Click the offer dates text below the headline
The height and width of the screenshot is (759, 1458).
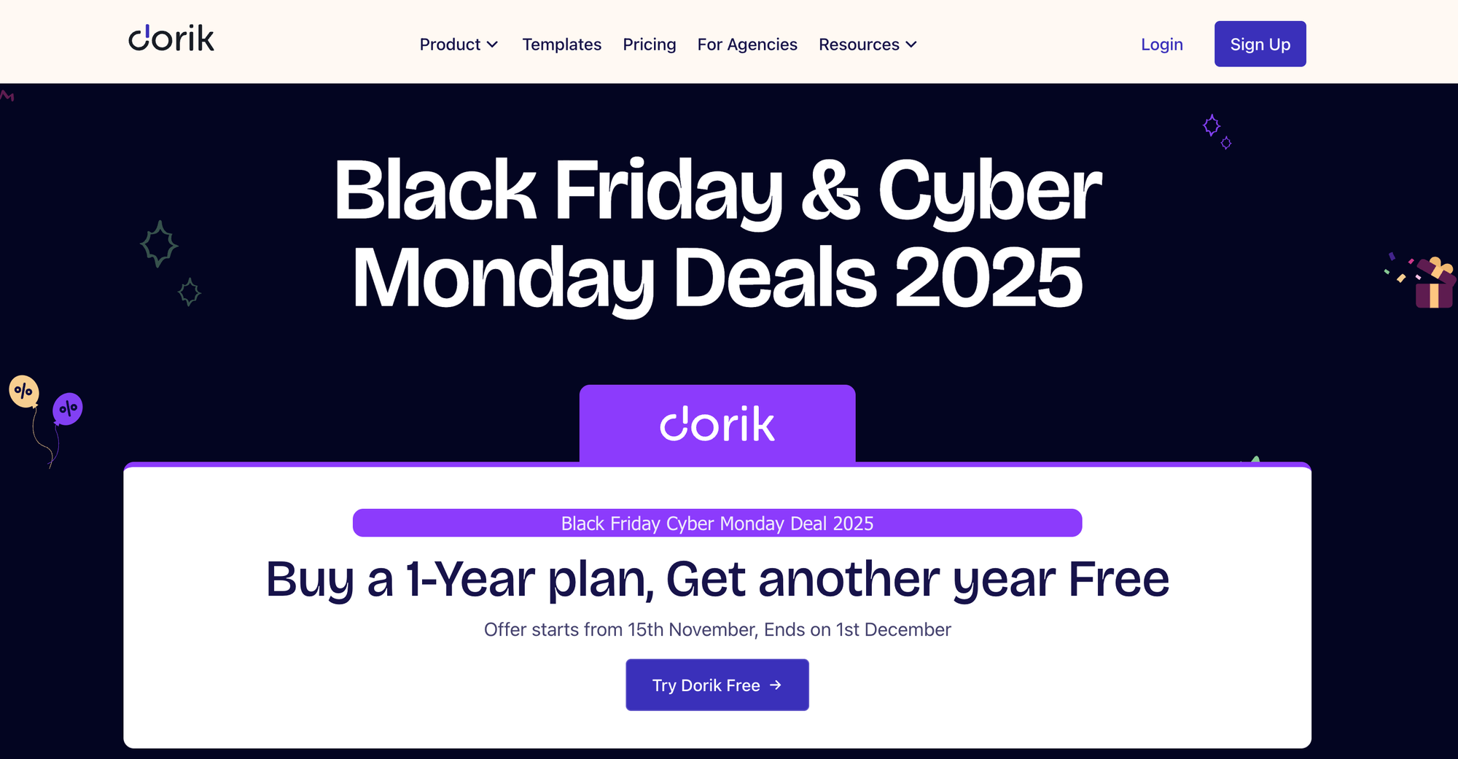pyautogui.click(x=717, y=629)
